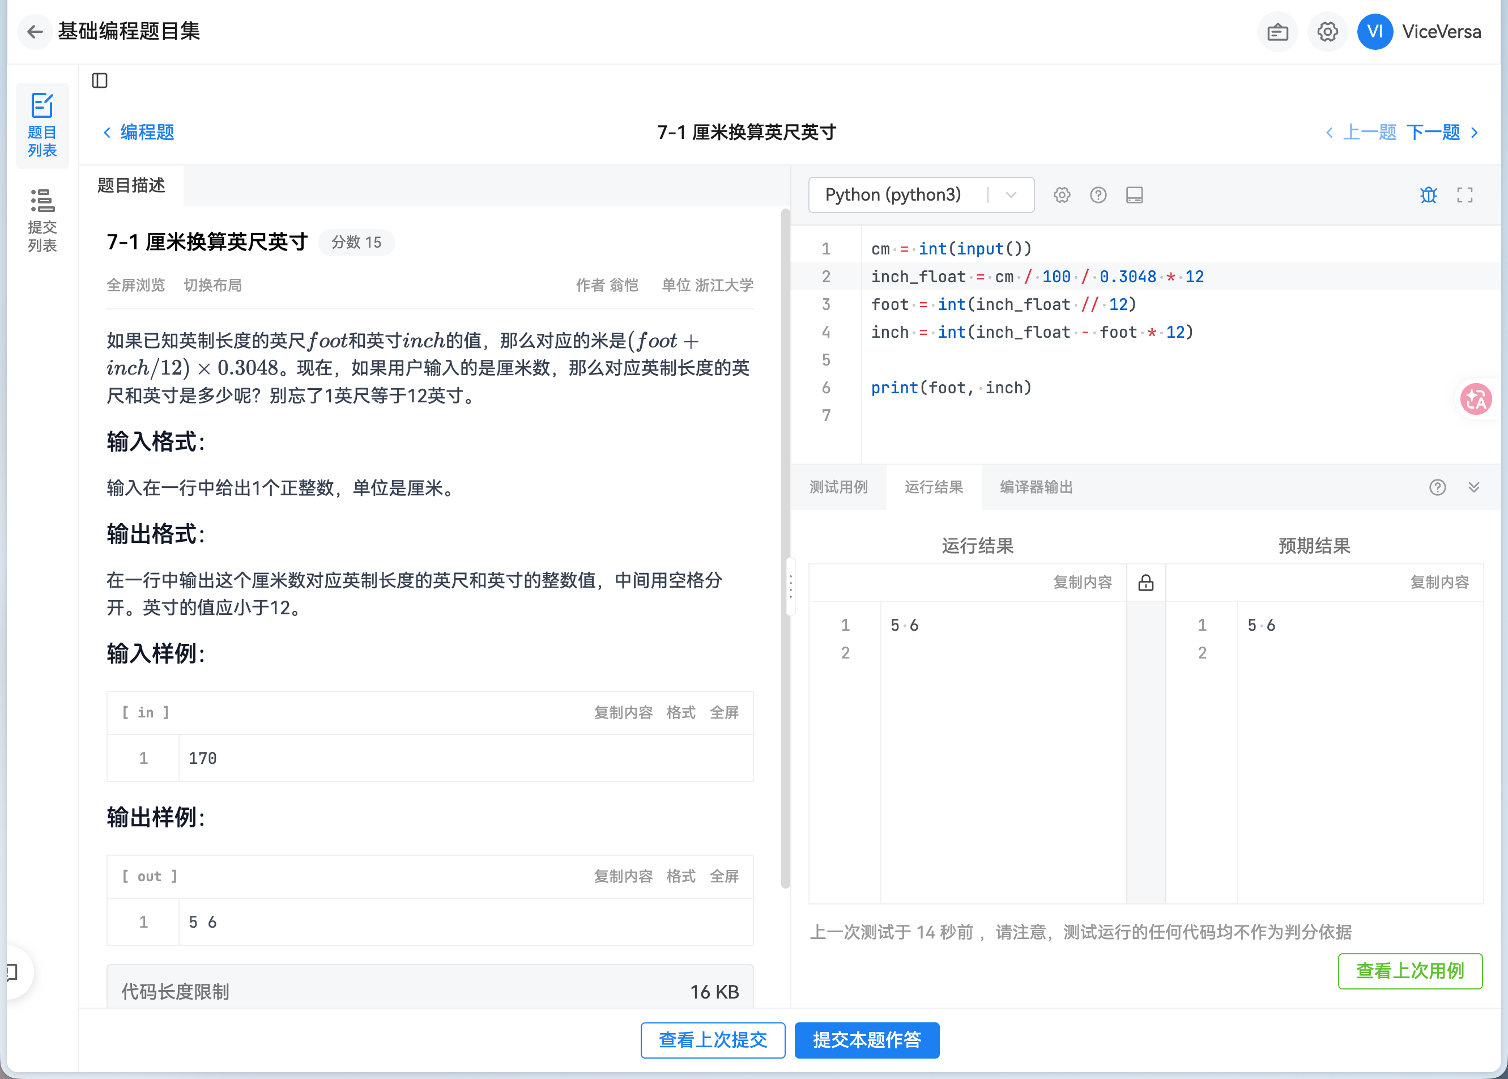Go back to 编程题 list

(x=139, y=132)
